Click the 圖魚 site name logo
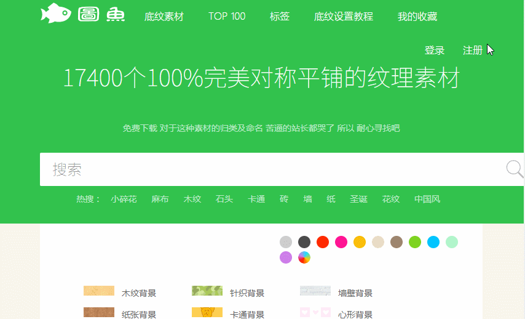This screenshot has height=319, width=525. coord(101,15)
